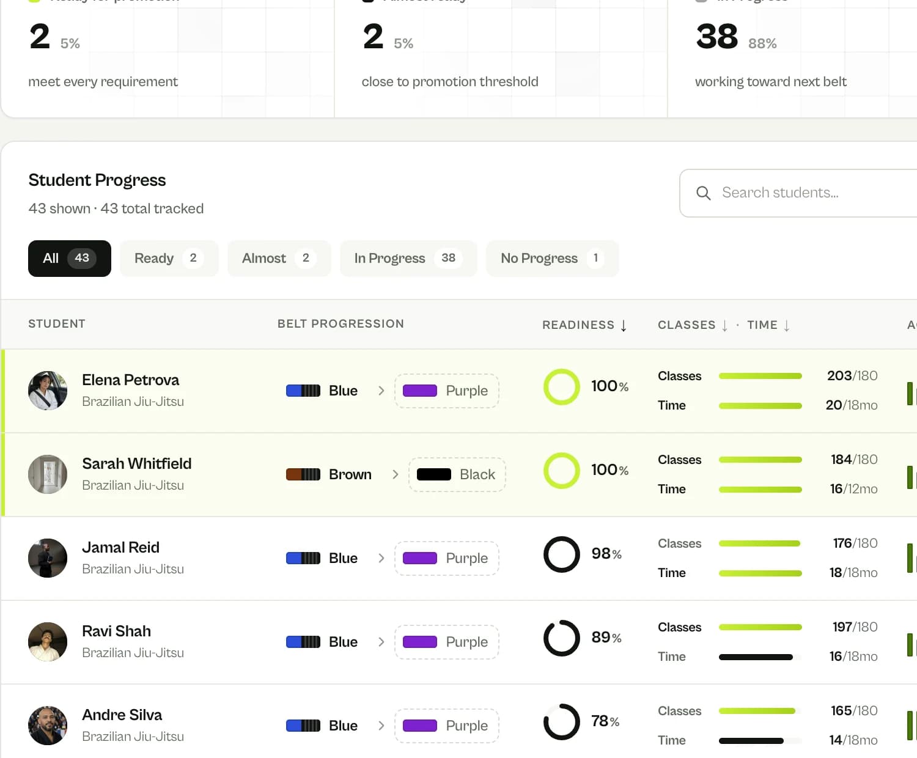Select Jamal Reid's avatar
The height and width of the screenshot is (758, 917).
[48, 558]
